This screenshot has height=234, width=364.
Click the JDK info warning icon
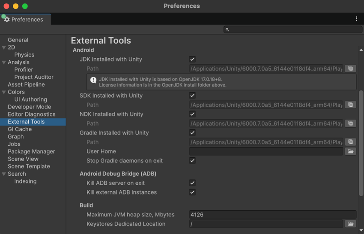(x=93, y=80)
